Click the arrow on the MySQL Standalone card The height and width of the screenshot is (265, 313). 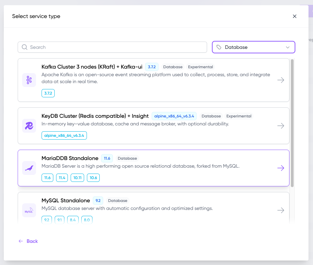[x=281, y=210]
